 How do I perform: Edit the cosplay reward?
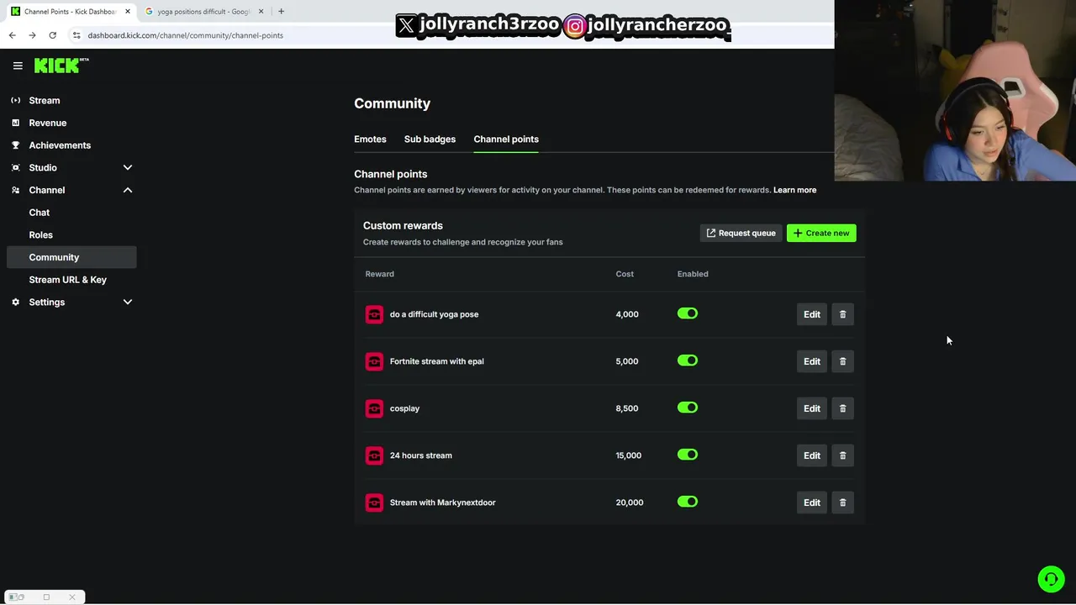[812, 408]
